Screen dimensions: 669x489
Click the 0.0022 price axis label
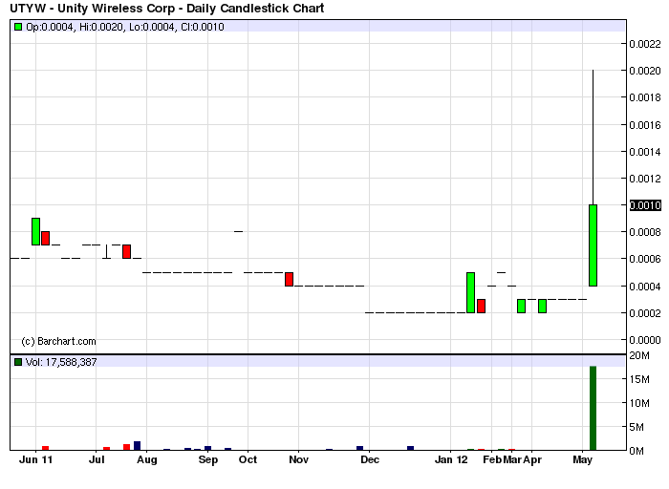(645, 44)
